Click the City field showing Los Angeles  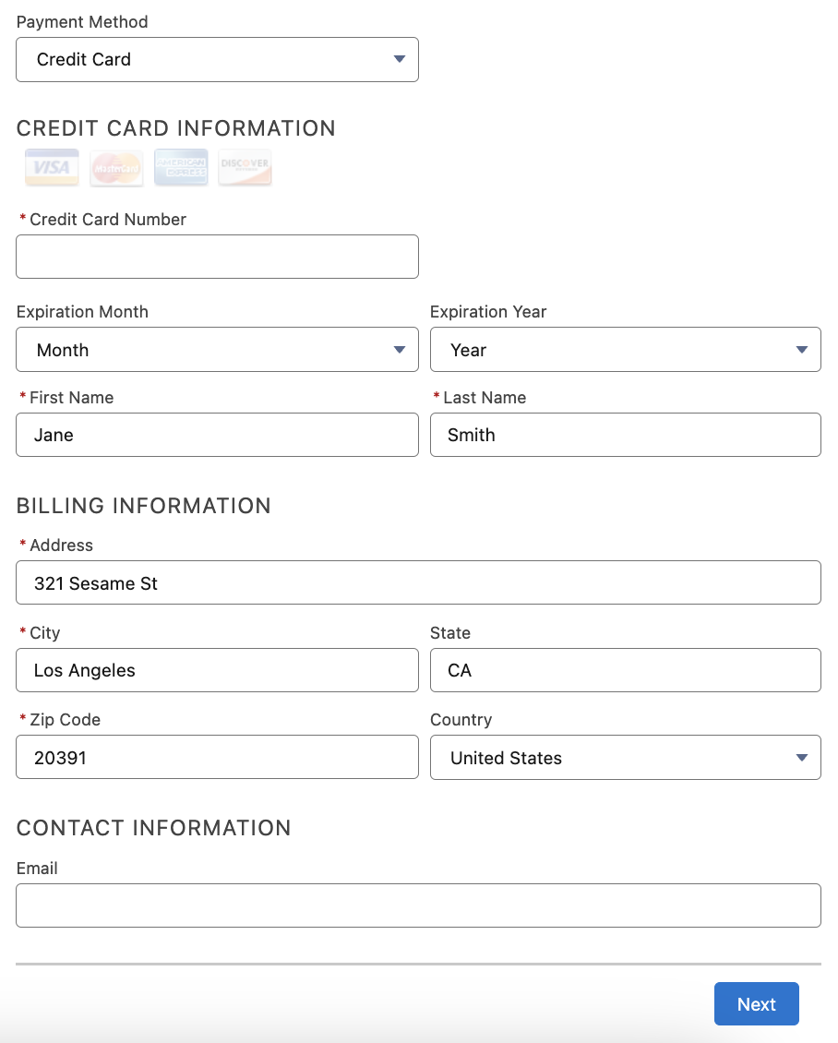click(x=217, y=670)
